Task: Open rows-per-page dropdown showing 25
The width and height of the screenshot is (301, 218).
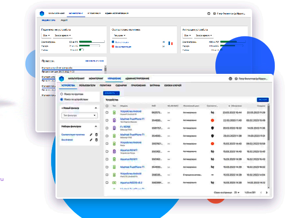Action: [x=237, y=192]
